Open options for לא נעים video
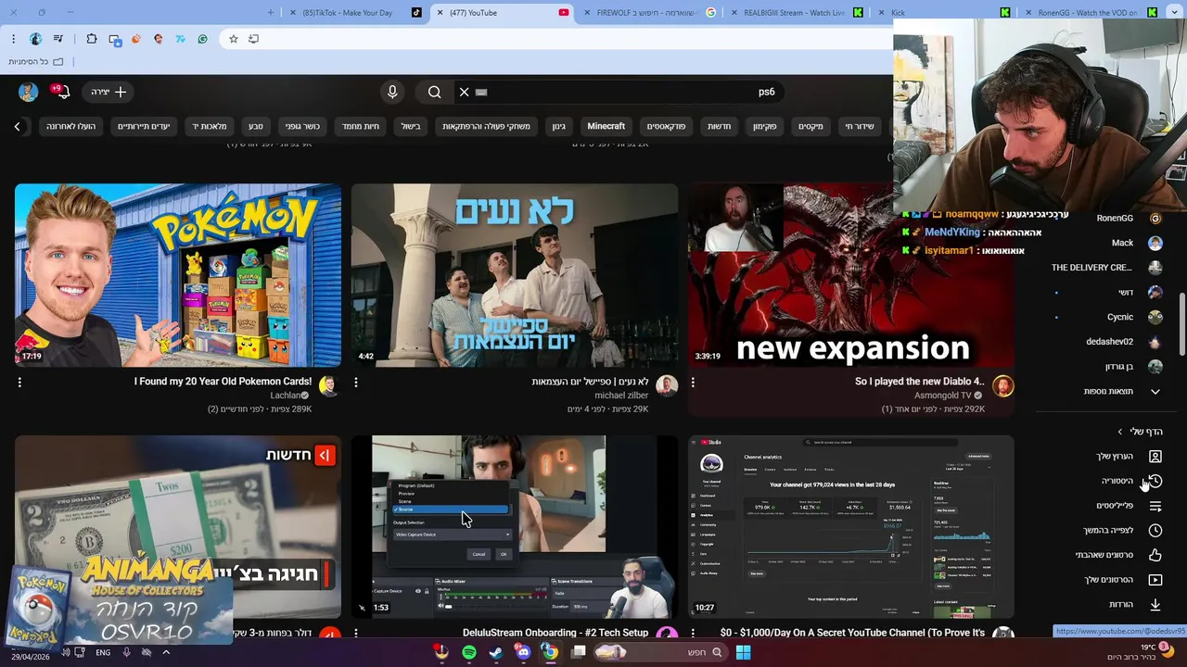The width and height of the screenshot is (1187, 667). pyautogui.click(x=356, y=382)
